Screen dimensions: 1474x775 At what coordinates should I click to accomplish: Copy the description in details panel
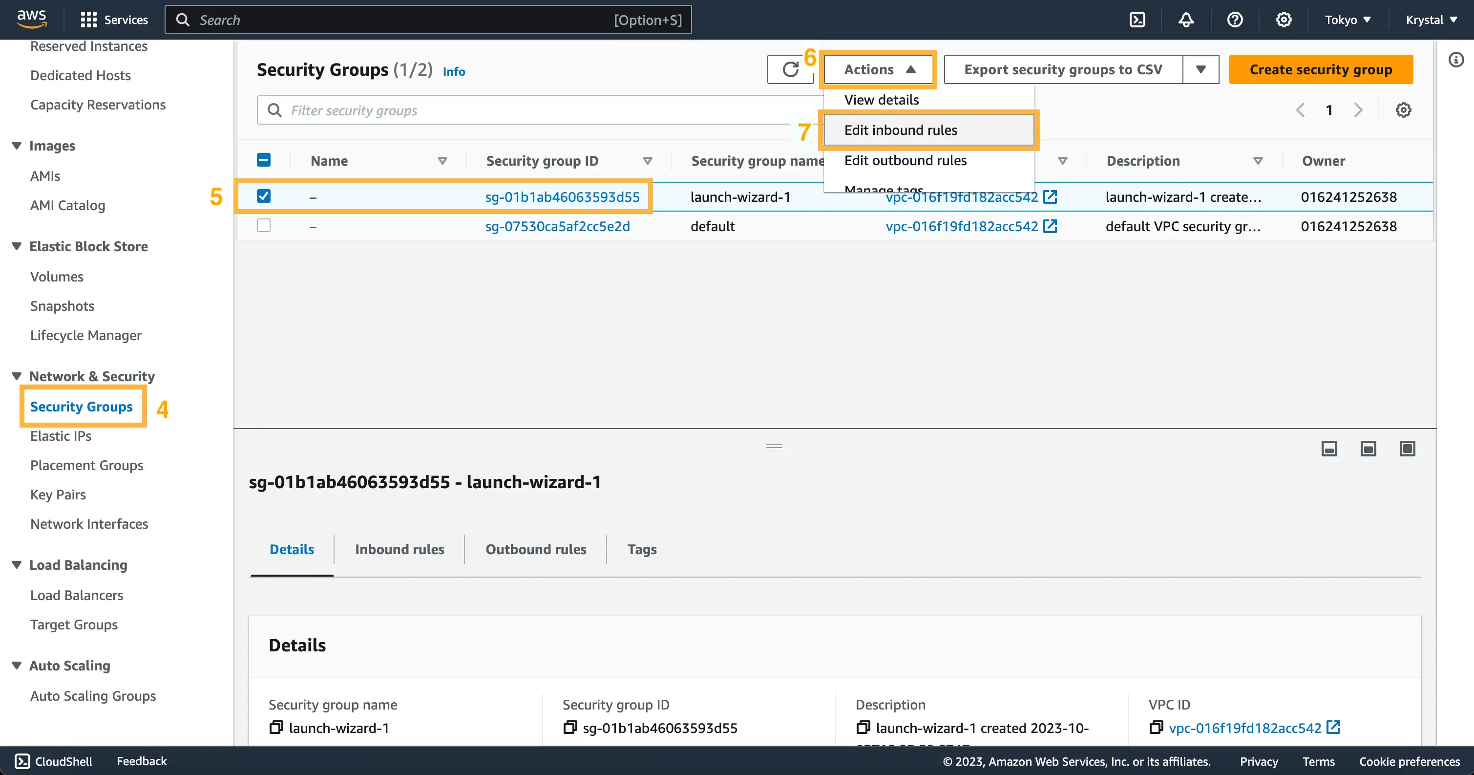click(863, 728)
